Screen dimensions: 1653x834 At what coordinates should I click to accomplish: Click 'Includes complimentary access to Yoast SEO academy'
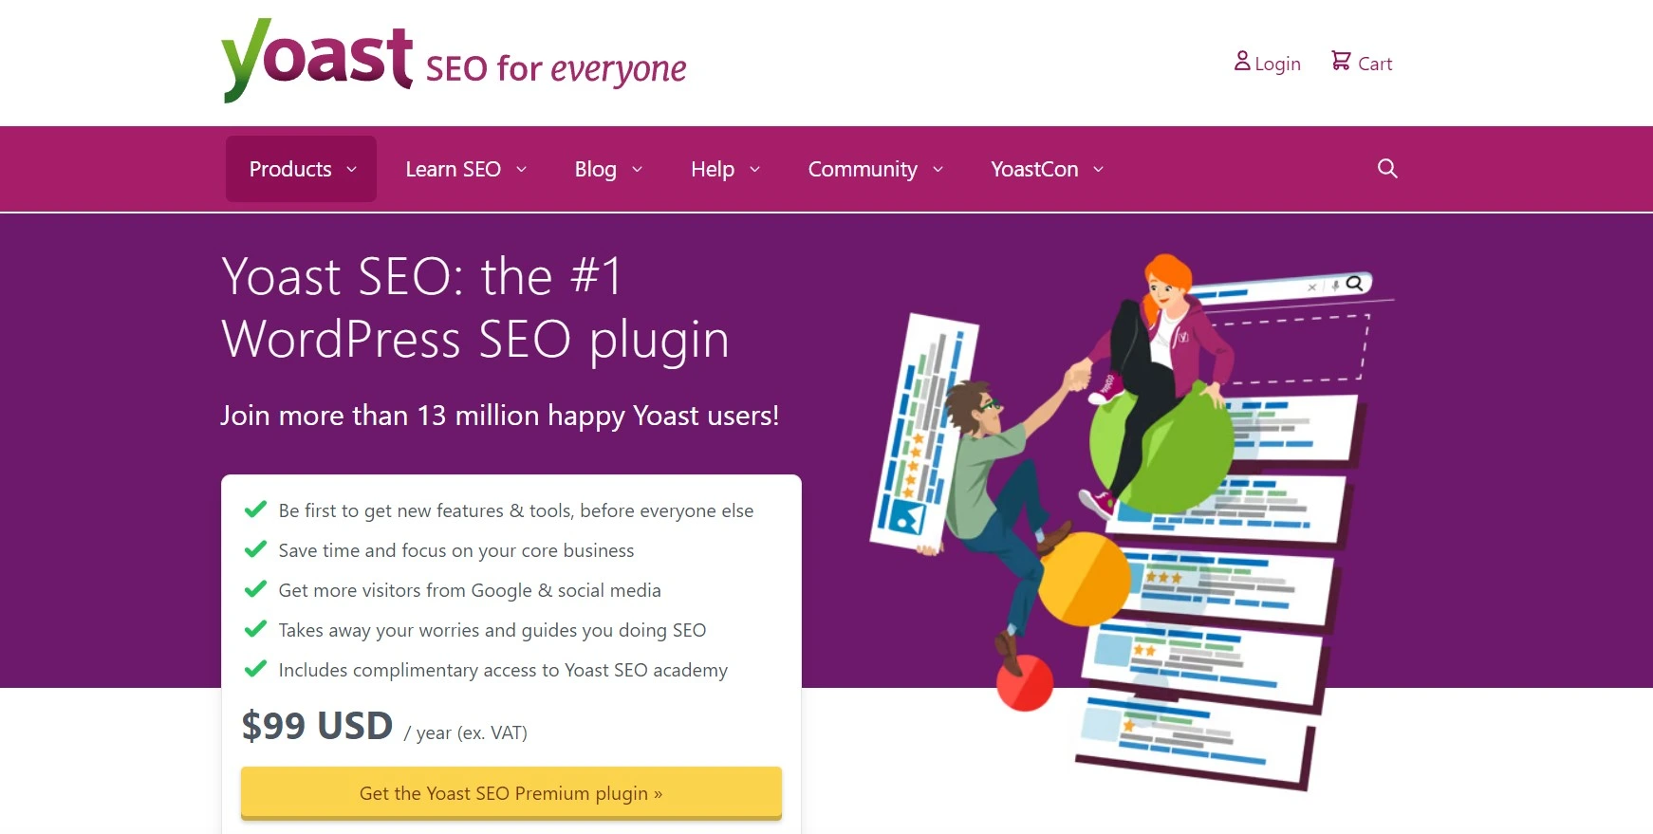coord(503,670)
